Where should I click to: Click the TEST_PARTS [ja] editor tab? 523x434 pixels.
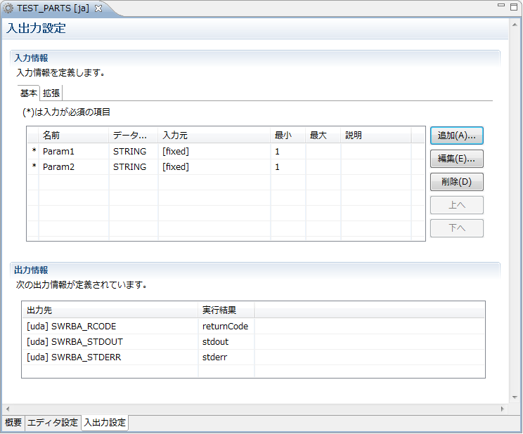[x=53, y=8]
